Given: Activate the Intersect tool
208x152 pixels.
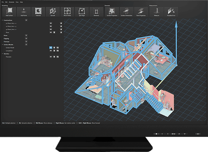Looking at the screenshot, I should (38, 12).
